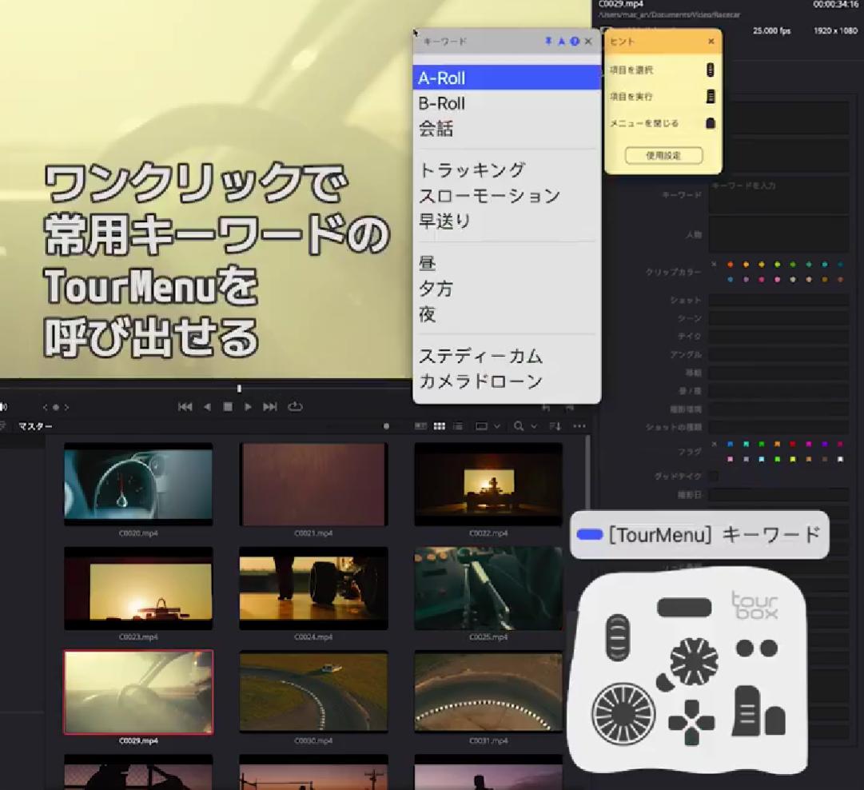This screenshot has width=864, height=790.
Task: Click 項目を選択 scroll-wheel icon
Action: click(711, 70)
